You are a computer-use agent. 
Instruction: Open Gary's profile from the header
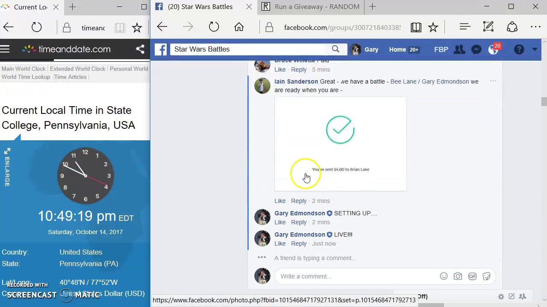(365, 49)
